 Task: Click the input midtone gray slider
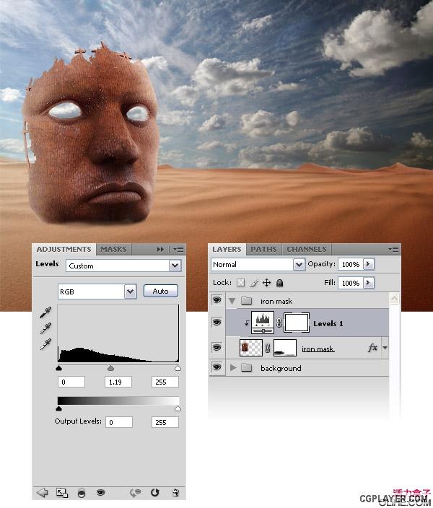click(111, 368)
